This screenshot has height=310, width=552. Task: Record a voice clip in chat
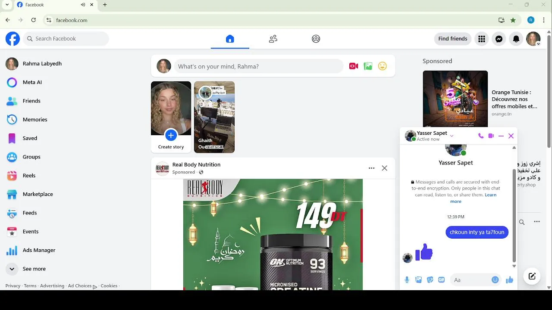click(407, 280)
